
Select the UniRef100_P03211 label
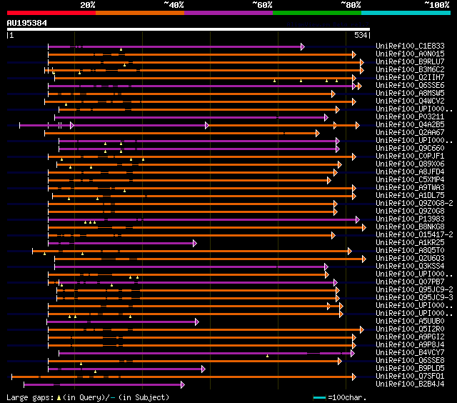(x=410, y=116)
